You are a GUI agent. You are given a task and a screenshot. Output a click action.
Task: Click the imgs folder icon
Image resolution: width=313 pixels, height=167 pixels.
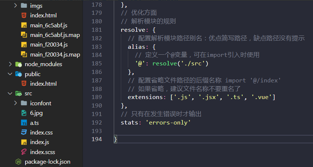tap(24, 6)
